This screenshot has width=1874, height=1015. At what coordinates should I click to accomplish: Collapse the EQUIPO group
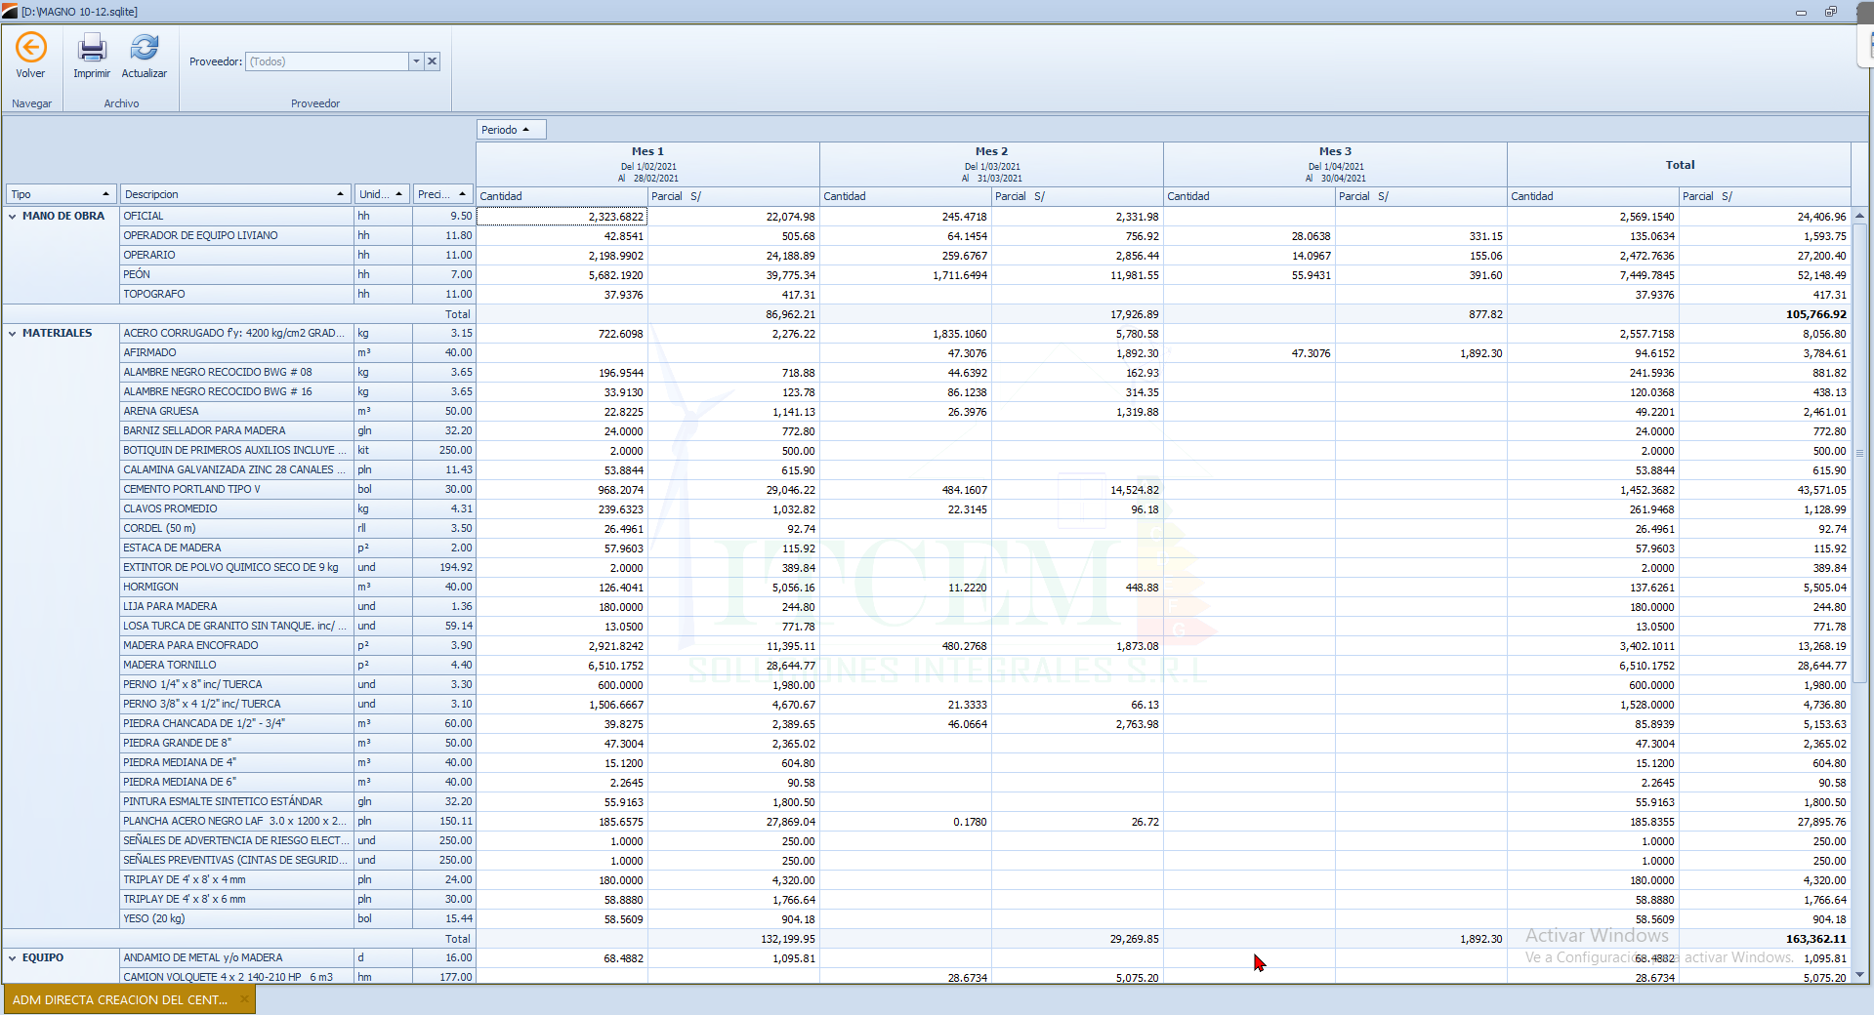(13, 958)
